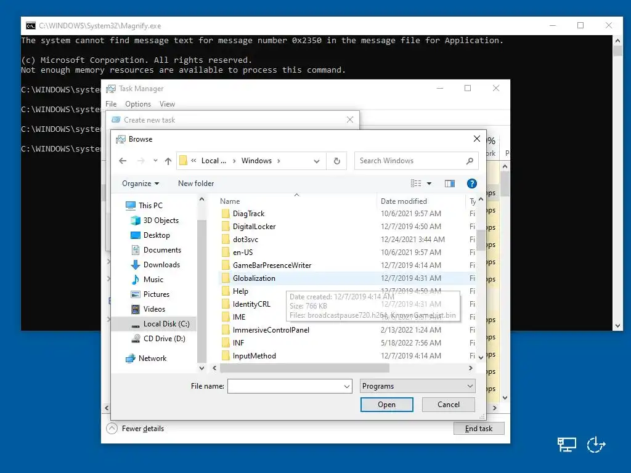Click into the File name input field

tap(285, 386)
